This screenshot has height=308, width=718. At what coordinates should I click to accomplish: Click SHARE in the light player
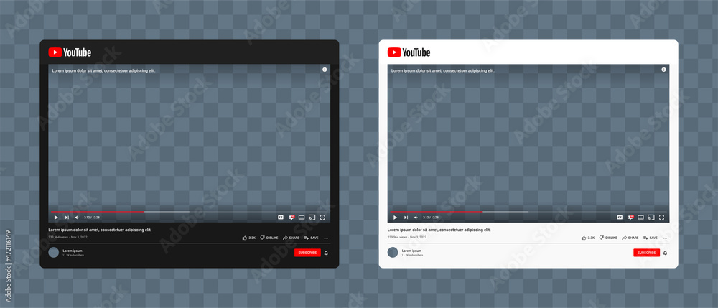pyautogui.click(x=630, y=238)
